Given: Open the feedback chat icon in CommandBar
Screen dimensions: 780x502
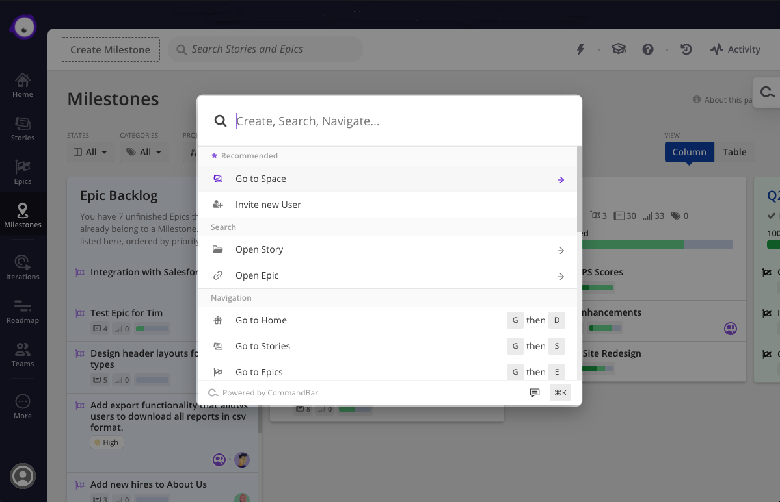Looking at the screenshot, I should (x=535, y=393).
